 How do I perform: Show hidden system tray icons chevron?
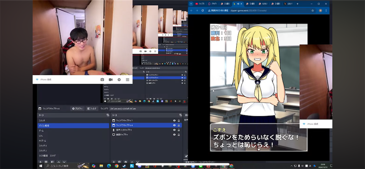coord(291,166)
